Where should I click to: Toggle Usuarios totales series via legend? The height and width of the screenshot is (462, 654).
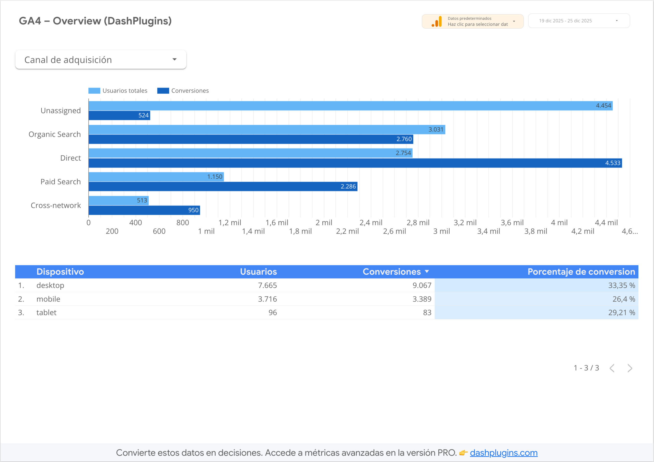point(125,91)
